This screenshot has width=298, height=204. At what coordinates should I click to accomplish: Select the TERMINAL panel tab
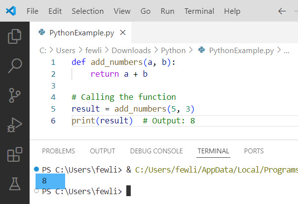(214, 151)
